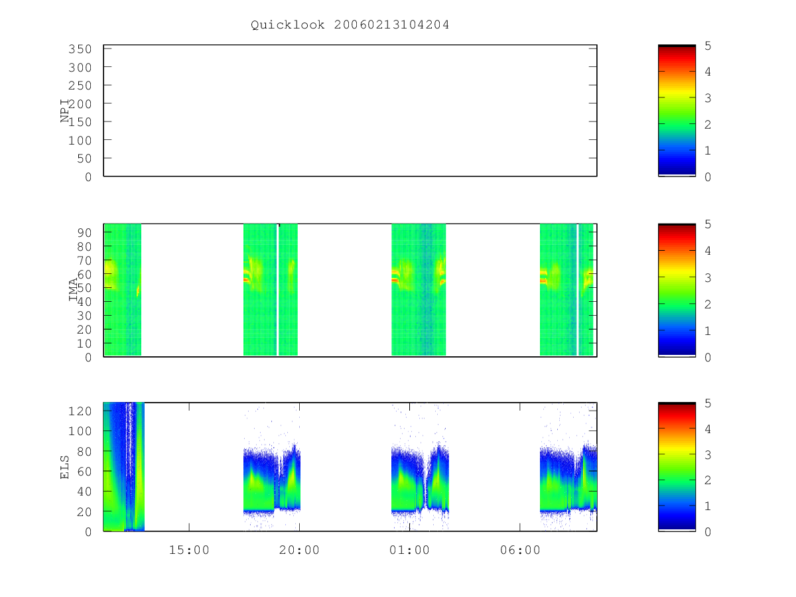This screenshot has width=796, height=597.
Task: Pick the IMA panel color scale bar
Action: [677, 291]
